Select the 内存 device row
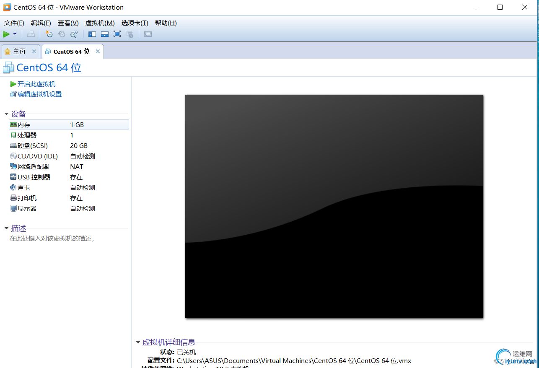Screen dimensions: 539x368 pyautogui.click(x=69, y=124)
